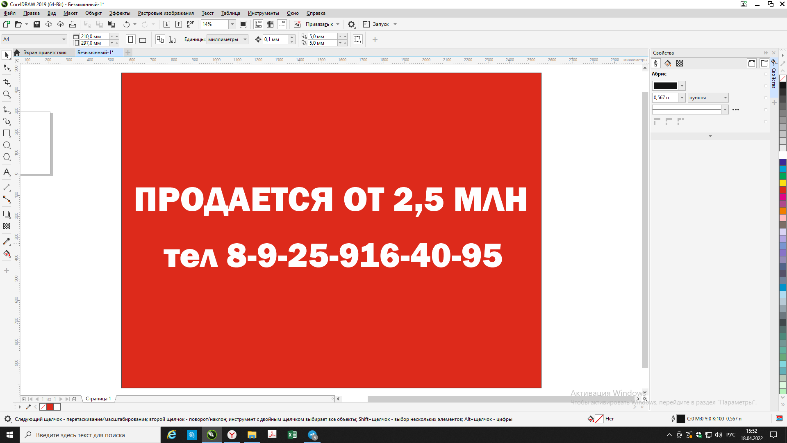Click the Привязать к button
The width and height of the screenshot is (787, 443).
tap(319, 24)
